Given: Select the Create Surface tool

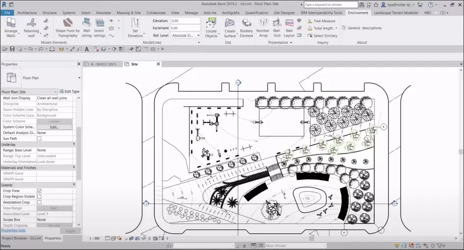Looking at the screenshot, I should click(230, 27).
